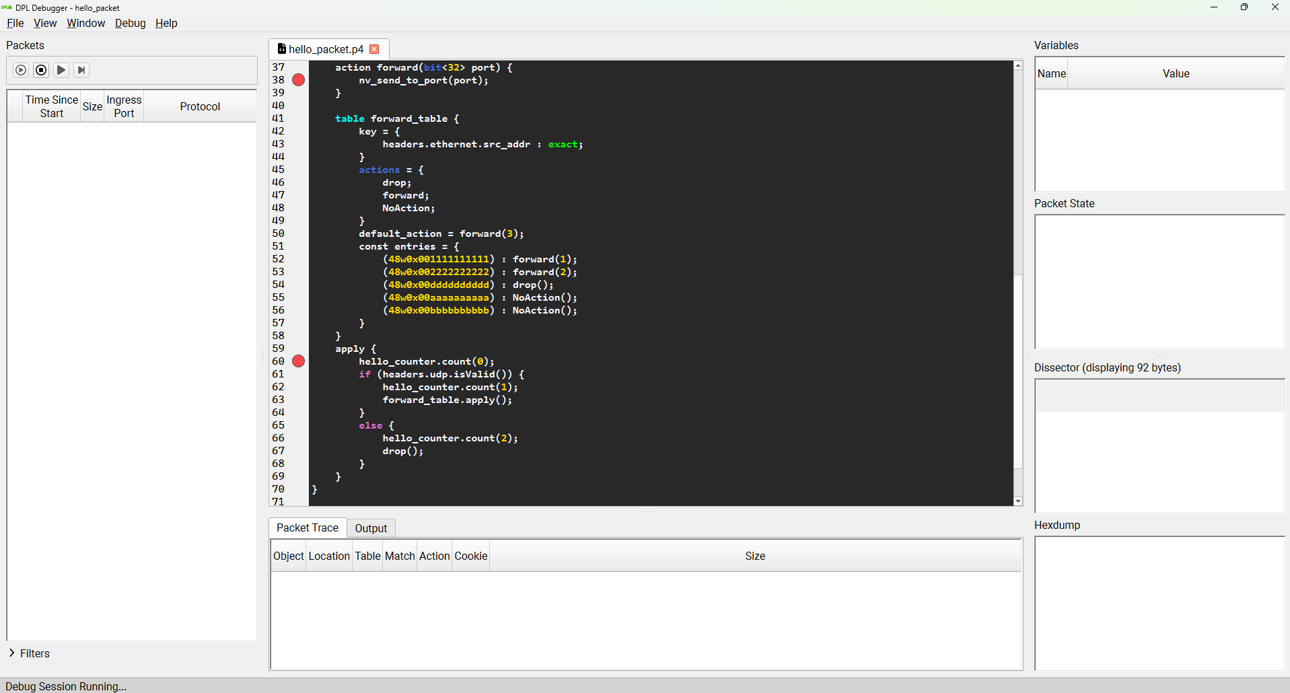1290x693 pixels.
Task: Click the 'nv_send_to_port(port);' code line
Action: [x=423, y=80]
